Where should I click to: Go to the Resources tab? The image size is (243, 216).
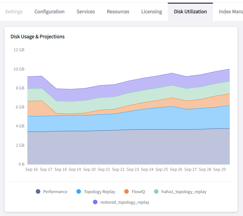(x=118, y=12)
